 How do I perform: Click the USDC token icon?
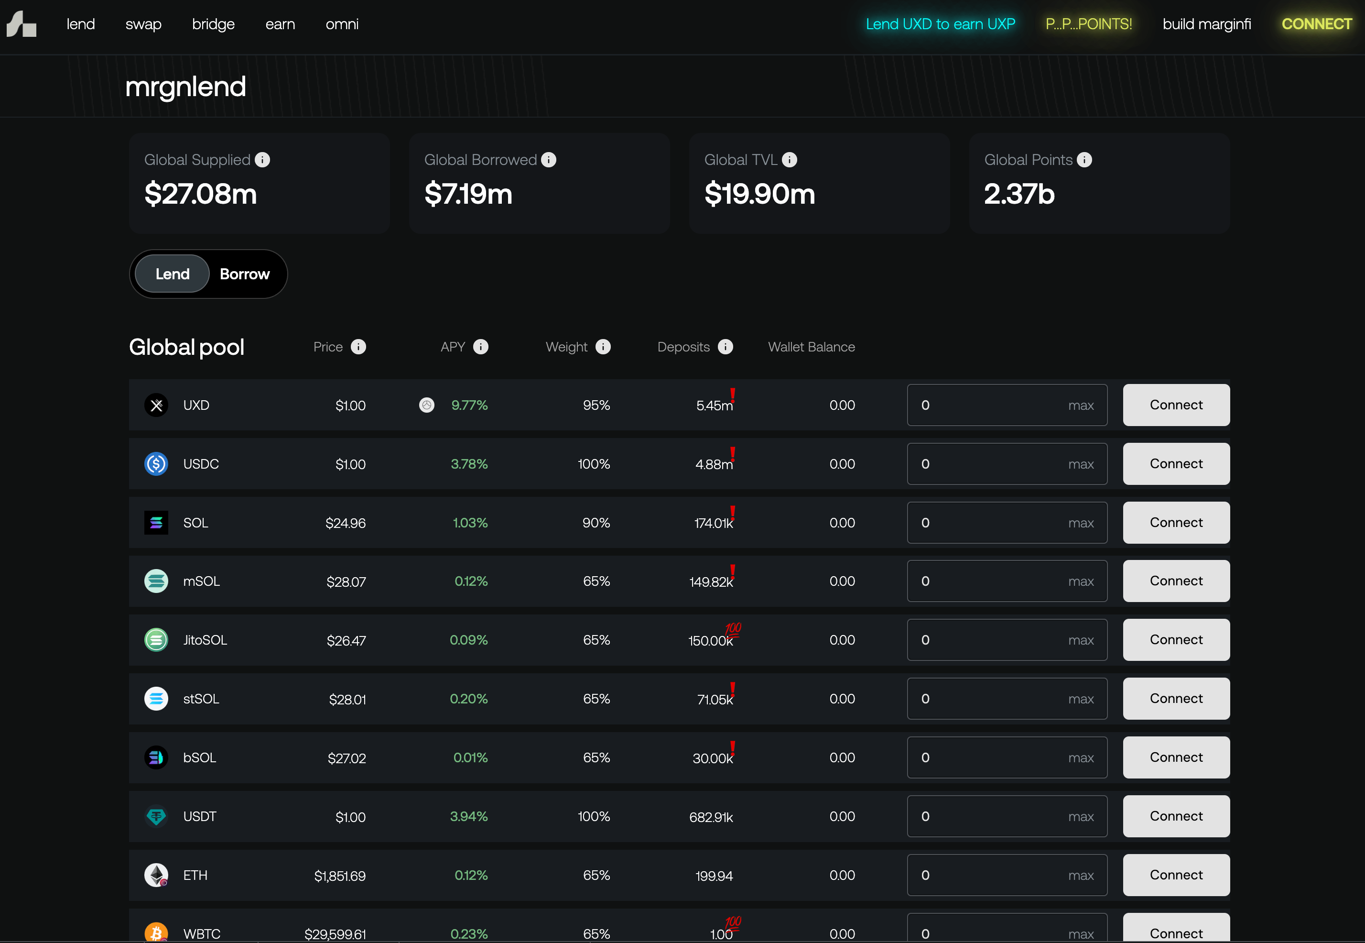click(156, 464)
